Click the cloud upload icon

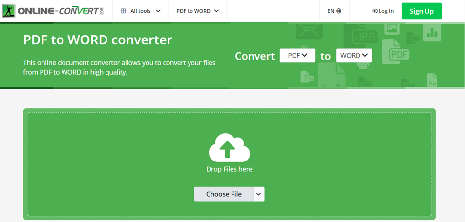[229, 147]
